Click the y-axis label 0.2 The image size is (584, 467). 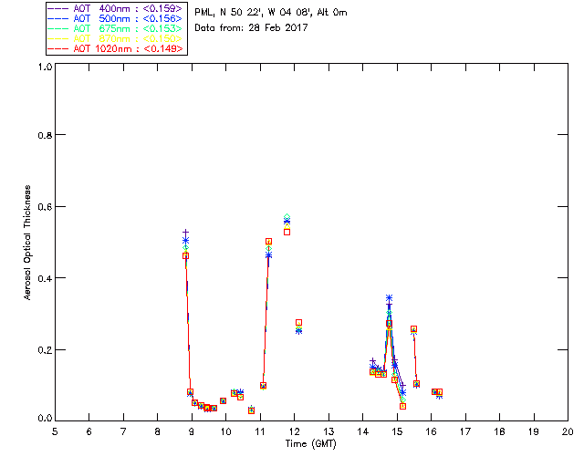[45, 350]
